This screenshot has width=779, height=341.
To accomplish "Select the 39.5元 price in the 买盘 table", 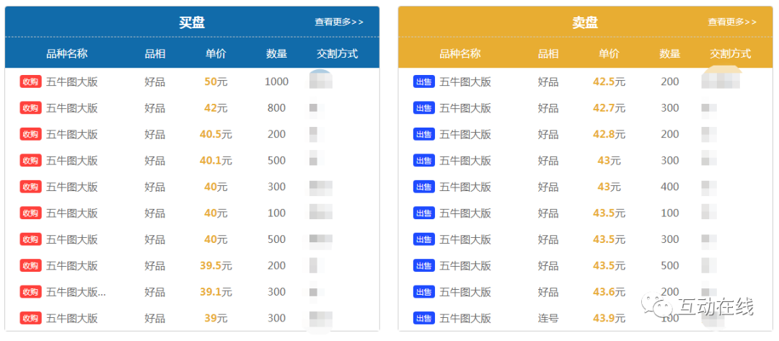I will coord(216,265).
